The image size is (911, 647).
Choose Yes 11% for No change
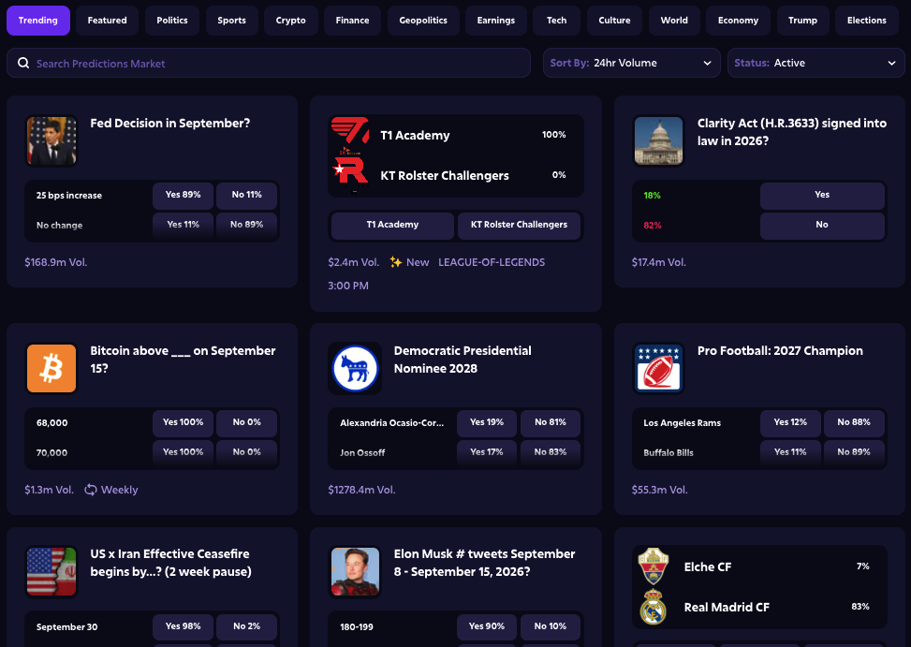pos(183,225)
